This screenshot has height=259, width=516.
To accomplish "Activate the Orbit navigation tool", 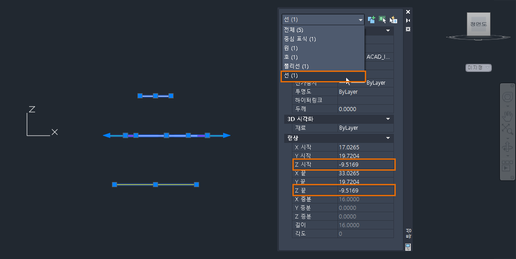I will pyautogui.click(x=507, y=147).
